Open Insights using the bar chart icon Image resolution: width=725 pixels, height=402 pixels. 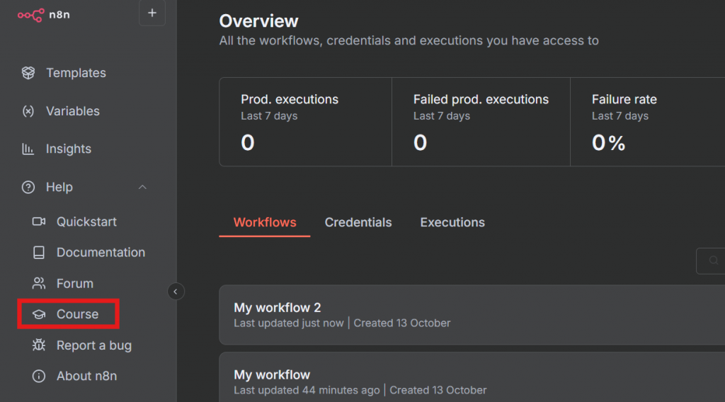coord(28,149)
